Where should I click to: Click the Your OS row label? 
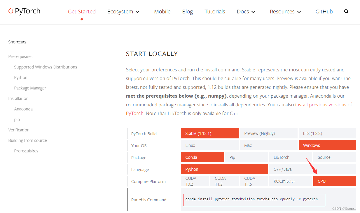[139, 146]
